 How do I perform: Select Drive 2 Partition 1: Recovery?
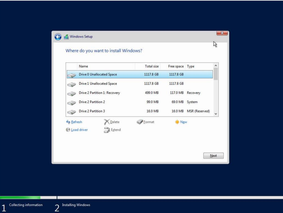(x=140, y=93)
